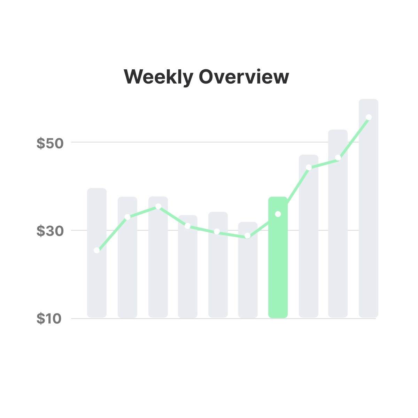The image size is (418, 418).
Task: Click the gray bar right after the green bar
Action: click(309, 236)
